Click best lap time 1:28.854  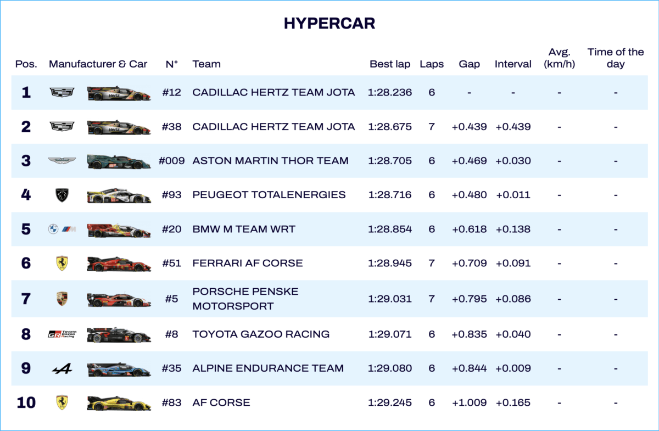click(390, 230)
